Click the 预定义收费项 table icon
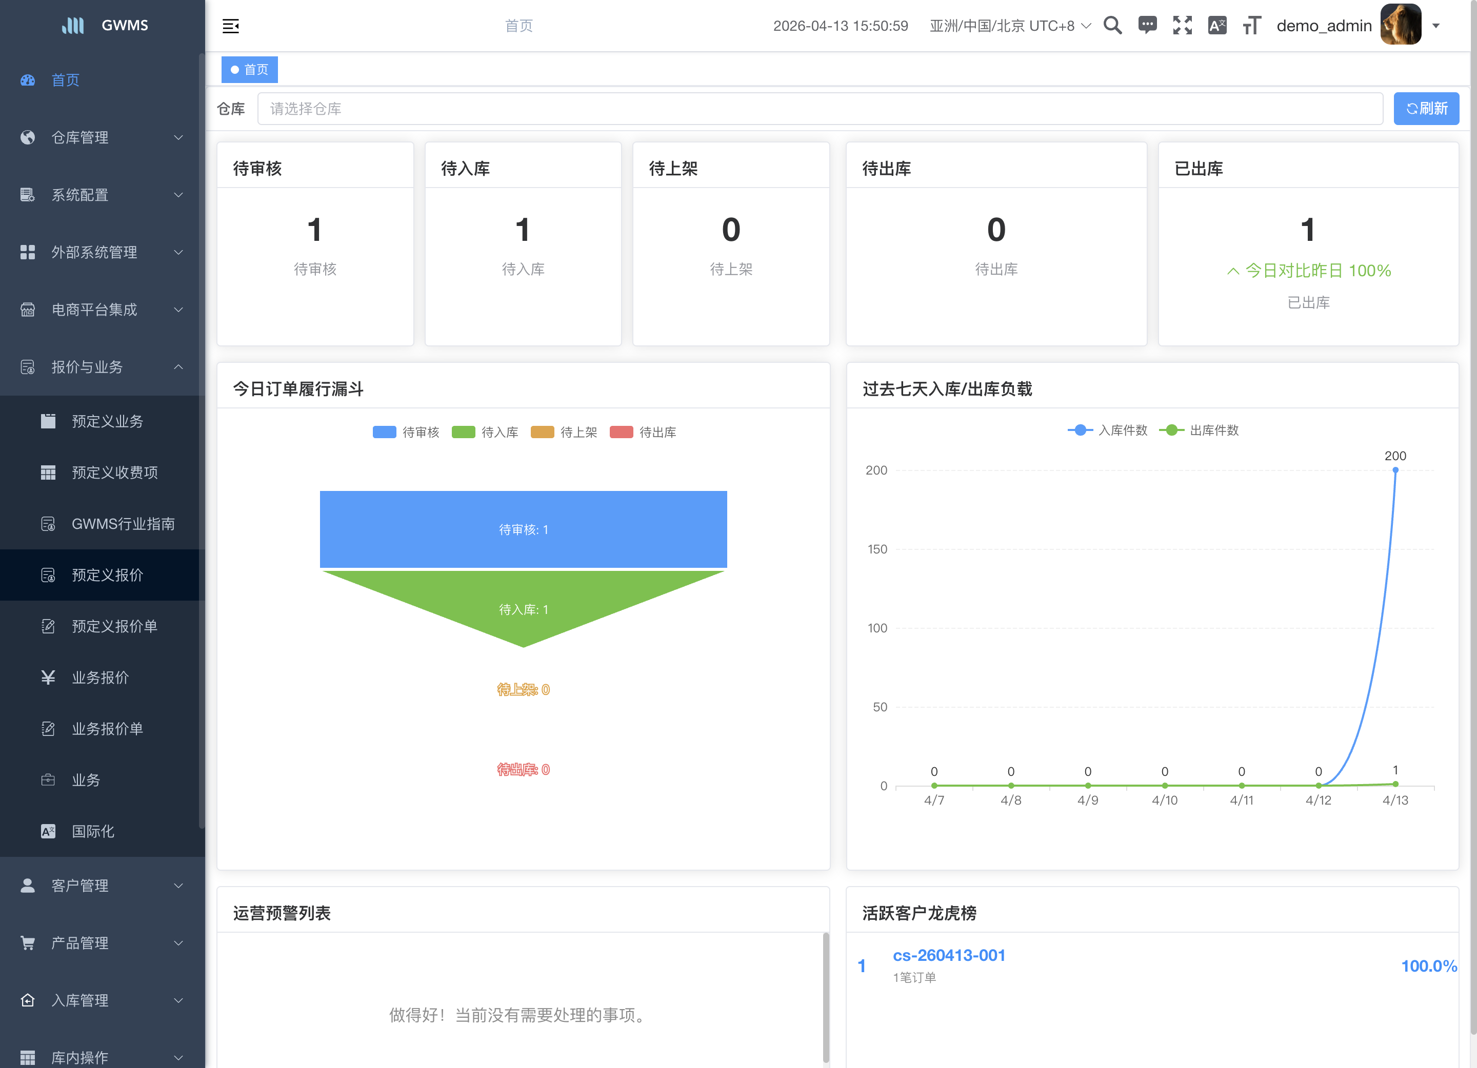The image size is (1477, 1068). click(48, 473)
